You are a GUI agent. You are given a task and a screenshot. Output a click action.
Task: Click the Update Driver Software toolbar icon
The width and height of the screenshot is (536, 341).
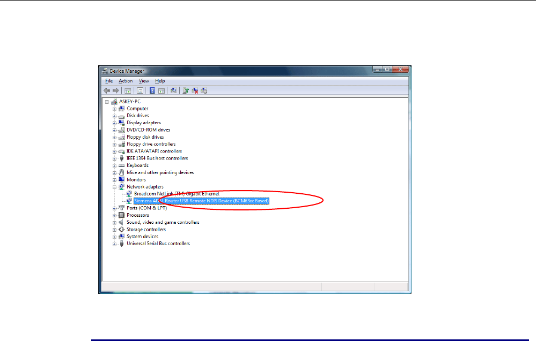(x=186, y=90)
